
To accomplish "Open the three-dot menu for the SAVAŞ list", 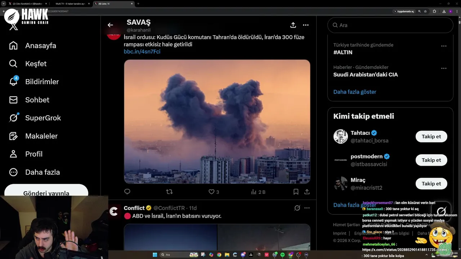I will [x=306, y=25].
